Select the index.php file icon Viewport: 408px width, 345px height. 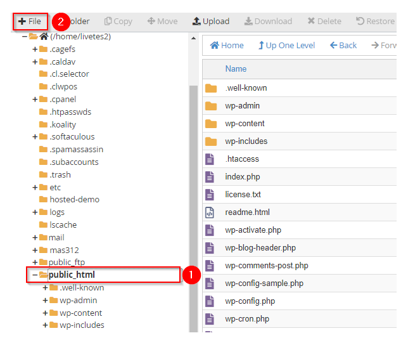210,177
